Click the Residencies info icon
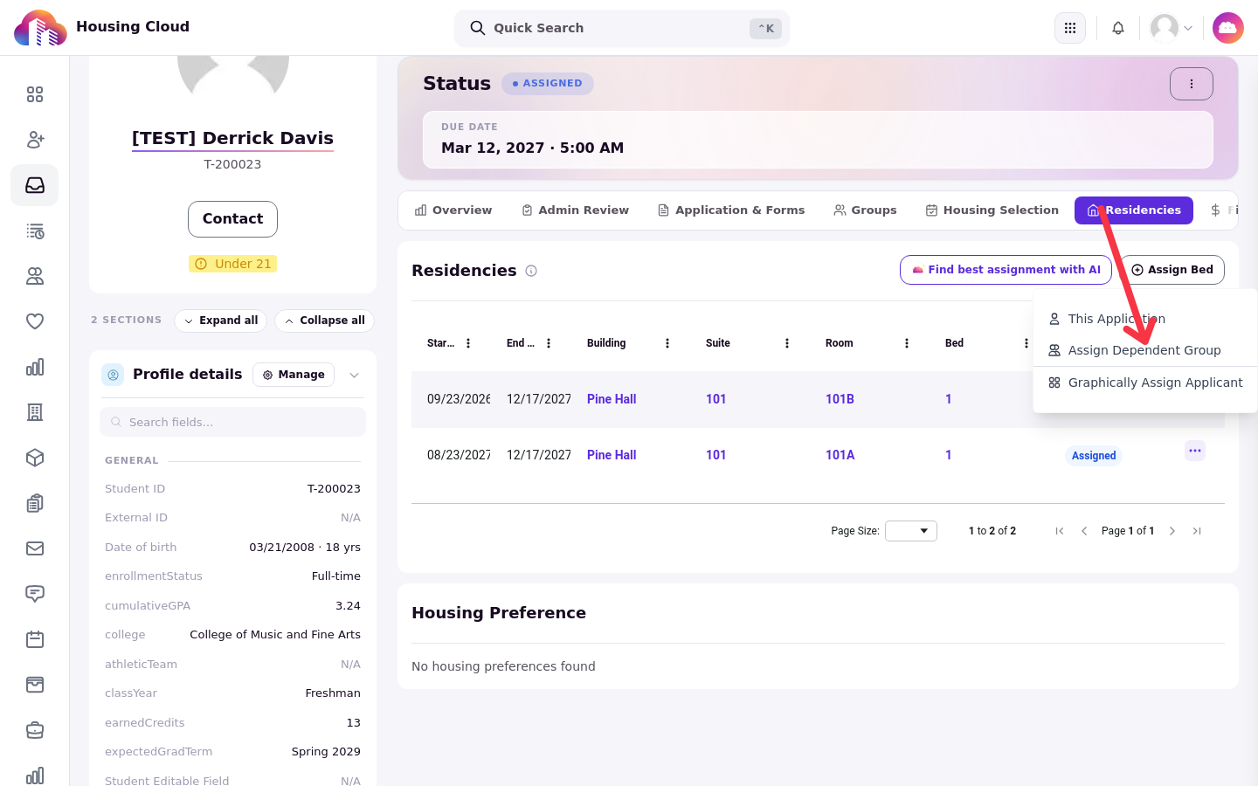This screenshot has height=786, width=1258. coord(531,271)
